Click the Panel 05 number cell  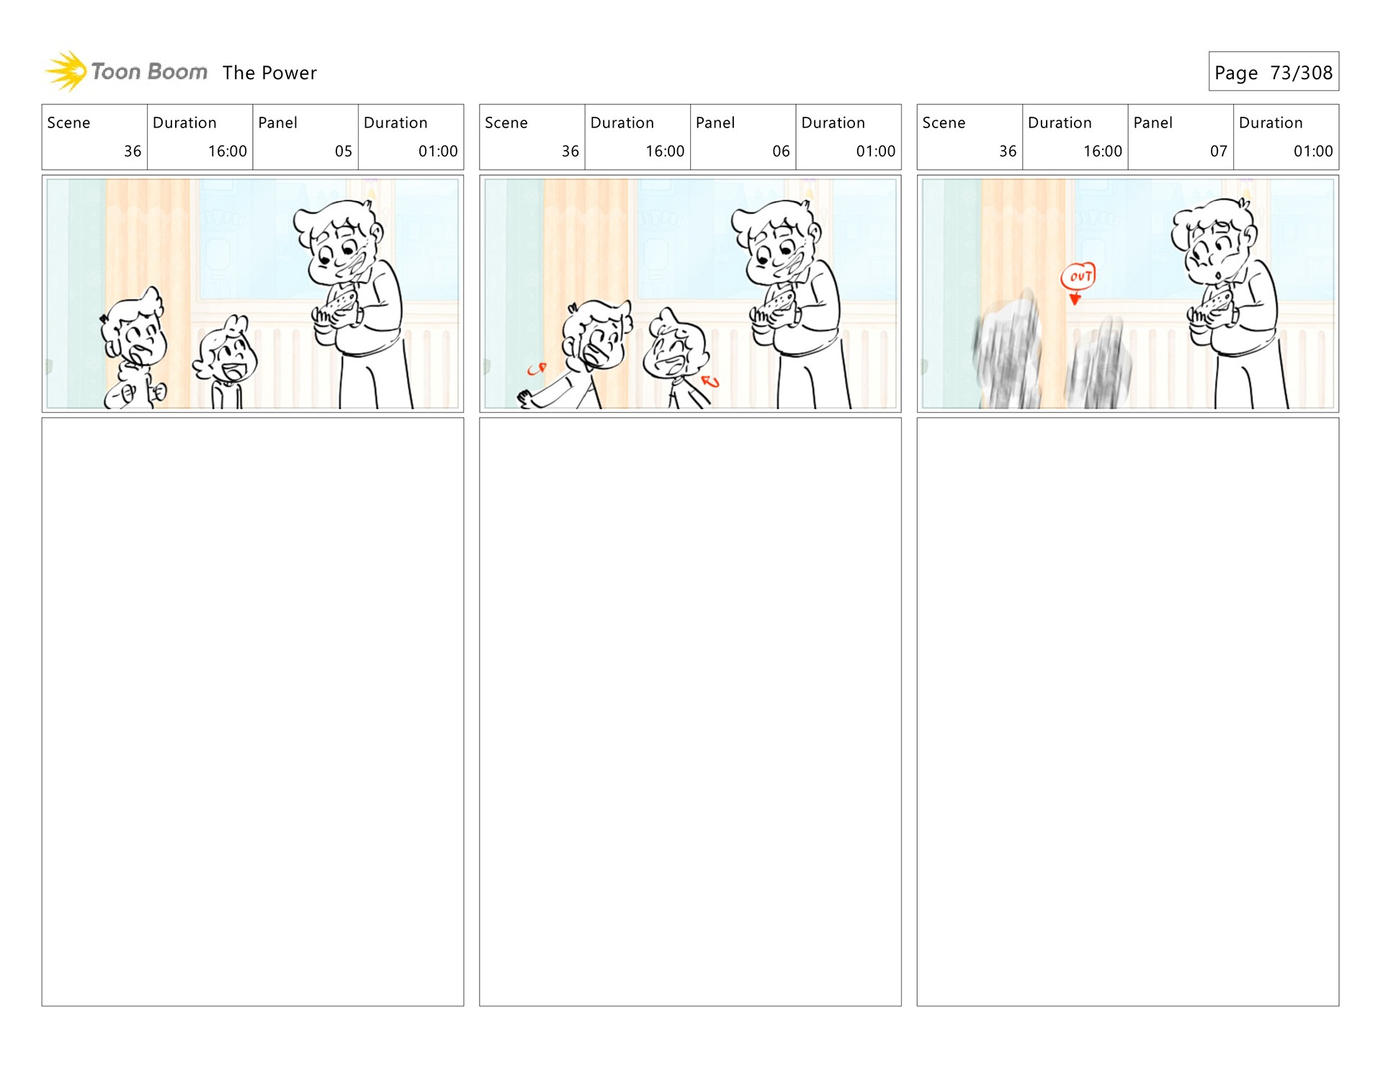coord(305,137)
